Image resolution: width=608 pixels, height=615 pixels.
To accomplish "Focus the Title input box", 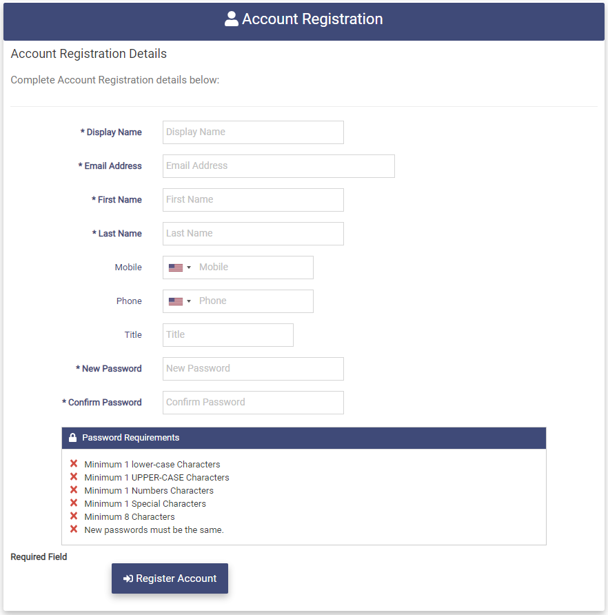I will click(228, 335).
